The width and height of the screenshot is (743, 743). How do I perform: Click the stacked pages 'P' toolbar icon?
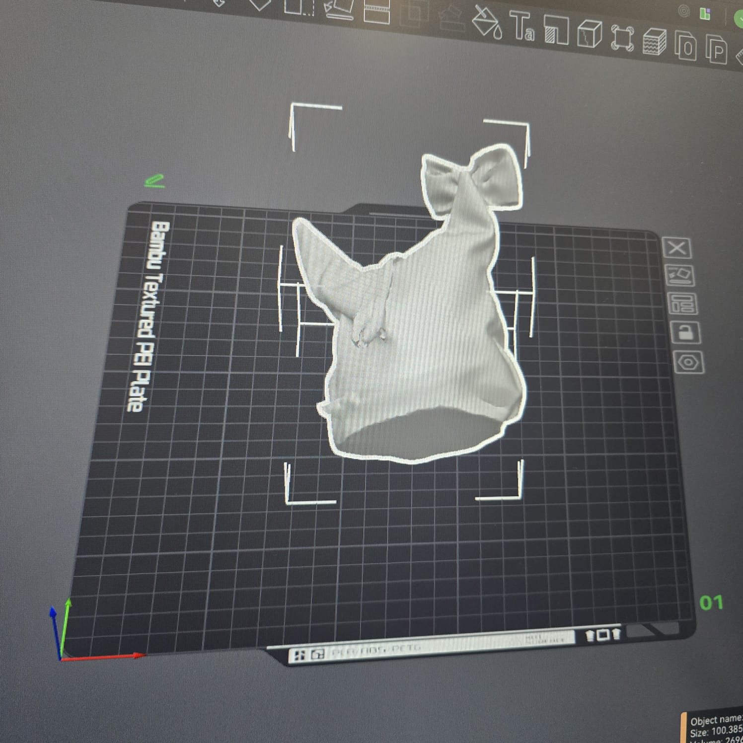pyautogui.click(x=716, y=50)
